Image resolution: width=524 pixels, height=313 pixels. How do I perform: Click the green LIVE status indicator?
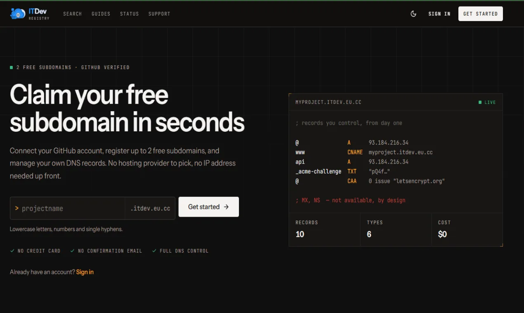point(487,102)
